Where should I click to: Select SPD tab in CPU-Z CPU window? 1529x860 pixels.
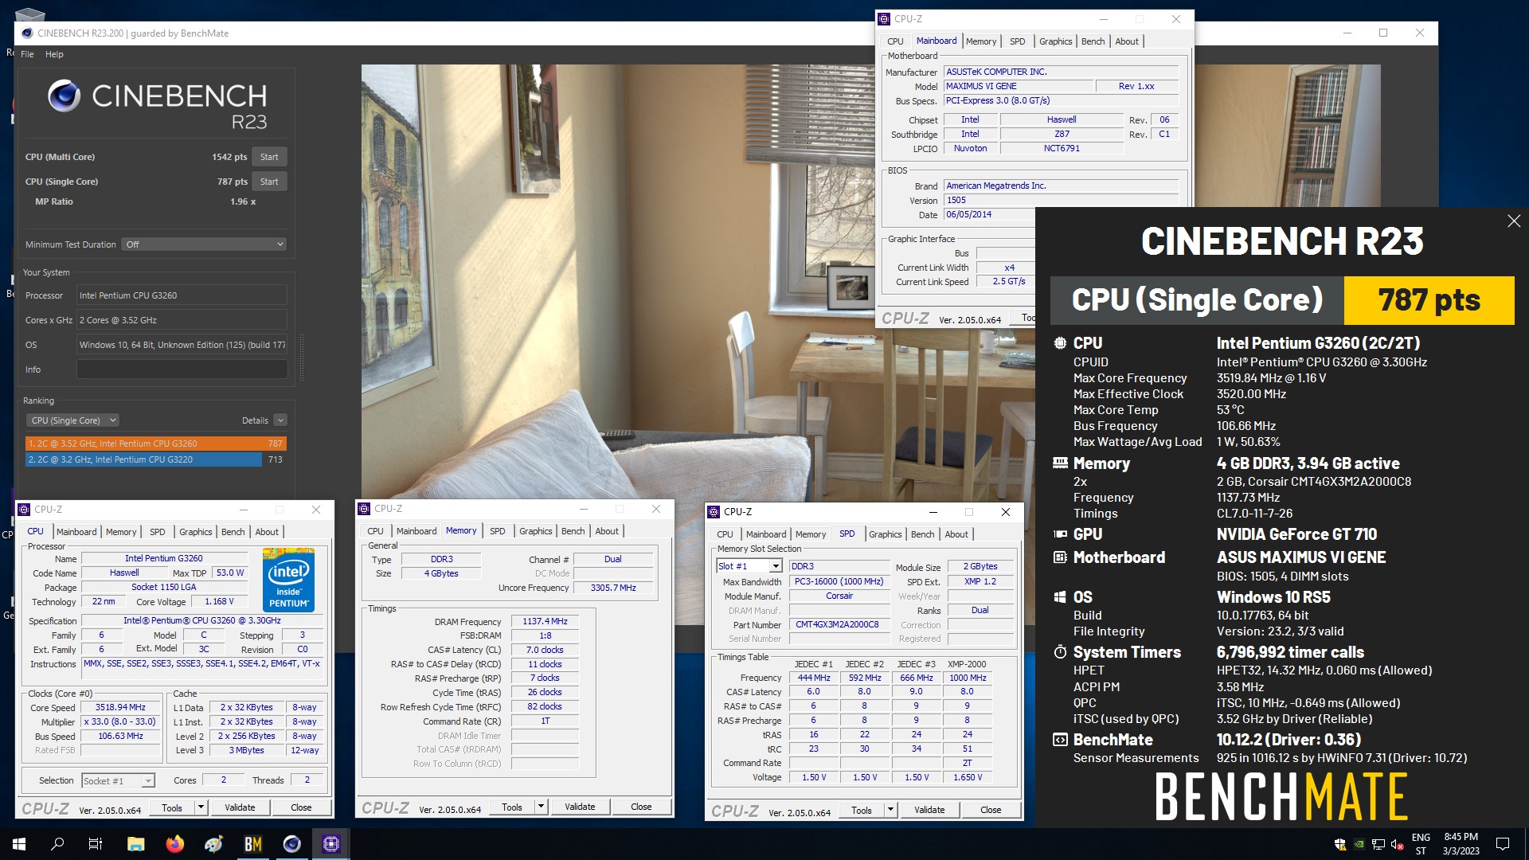pyautogui.click(x=157, y=532)
